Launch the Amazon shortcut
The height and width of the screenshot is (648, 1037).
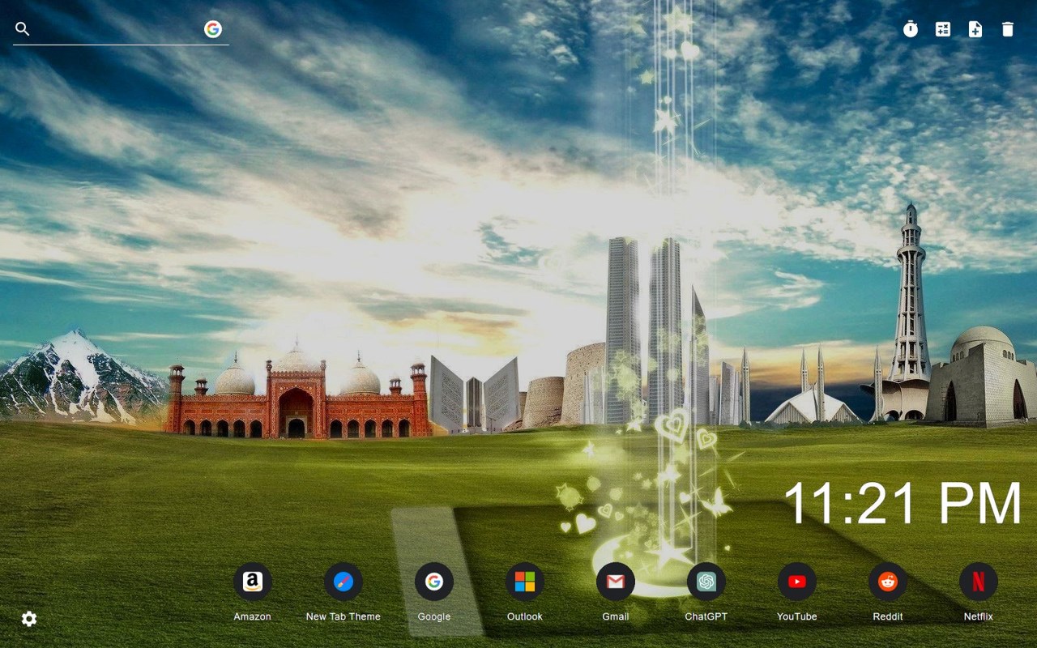pyautogui.click(x=252, y=581)
